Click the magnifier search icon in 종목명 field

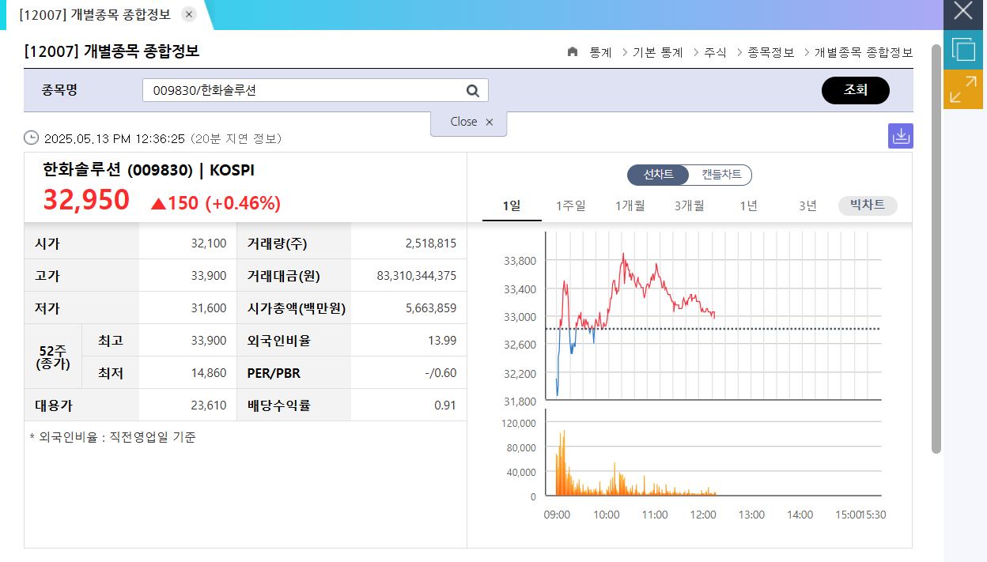(472, 90)
